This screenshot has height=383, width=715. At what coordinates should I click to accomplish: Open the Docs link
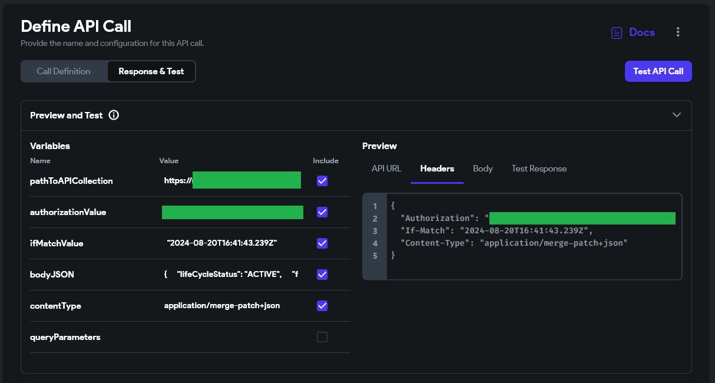click(x=641, y=32)
